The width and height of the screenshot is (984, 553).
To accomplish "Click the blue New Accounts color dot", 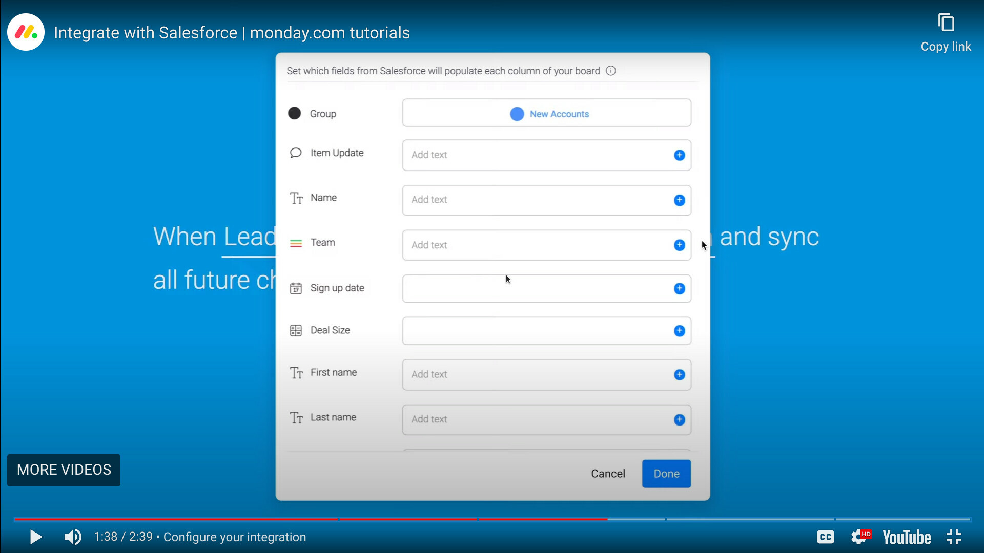I will tap(517, 114).
